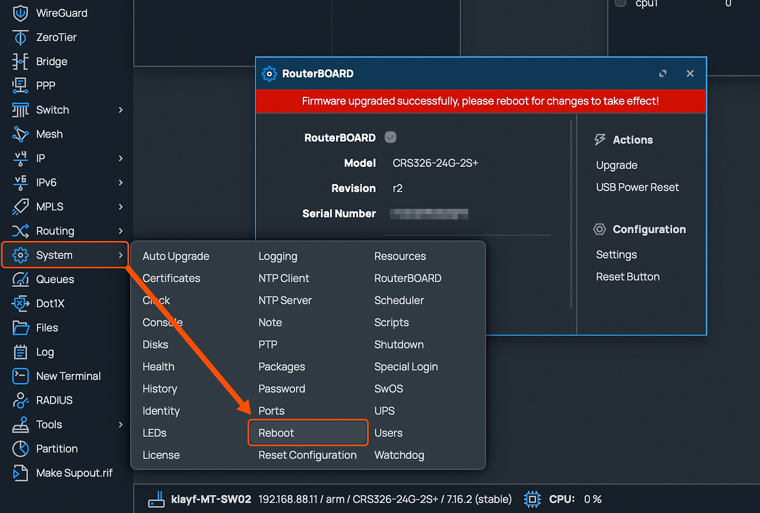The width and height of the screenshot is (760, 513).
Task: Click the IP (v4) sidebar icon
Action: point(20,159)
